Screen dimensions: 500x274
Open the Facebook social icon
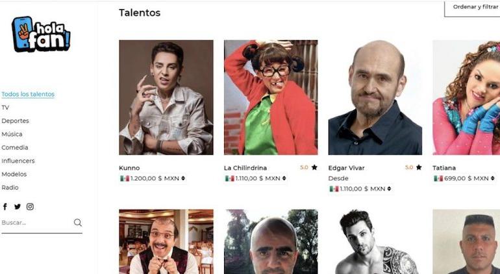(x=5, y=207)
